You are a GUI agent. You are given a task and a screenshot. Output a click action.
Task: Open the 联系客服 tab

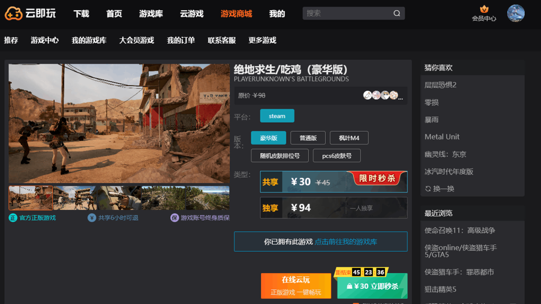[x=222, y=41]
